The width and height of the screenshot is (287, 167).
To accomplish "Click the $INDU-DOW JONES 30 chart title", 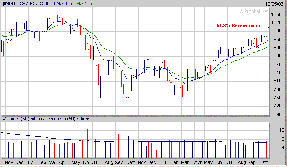I will coord(26,3).
